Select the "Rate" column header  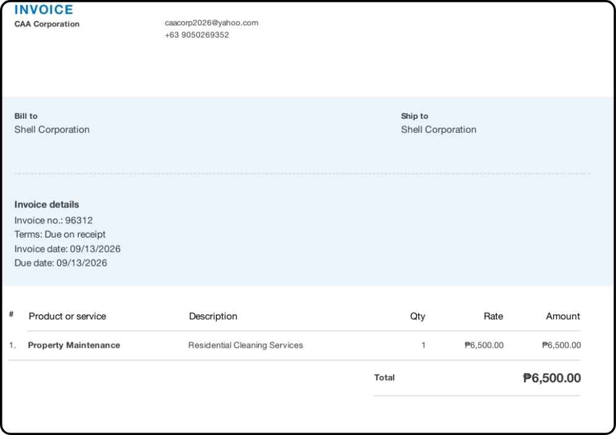pyautogui.click(x=493, y=316)
